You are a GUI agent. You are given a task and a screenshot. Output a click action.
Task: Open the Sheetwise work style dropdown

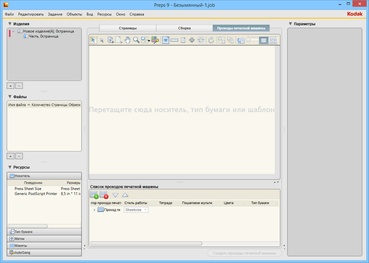point(136,209)
